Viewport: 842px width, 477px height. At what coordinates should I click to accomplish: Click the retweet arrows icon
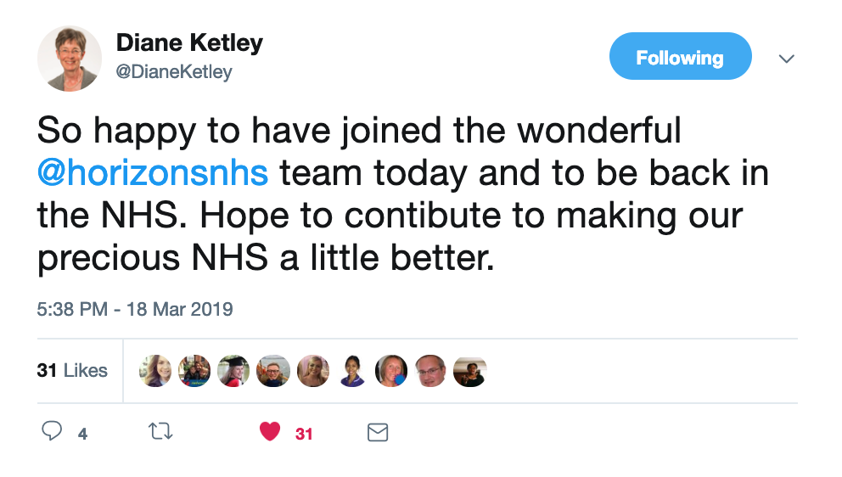click(x=160, y=431)
